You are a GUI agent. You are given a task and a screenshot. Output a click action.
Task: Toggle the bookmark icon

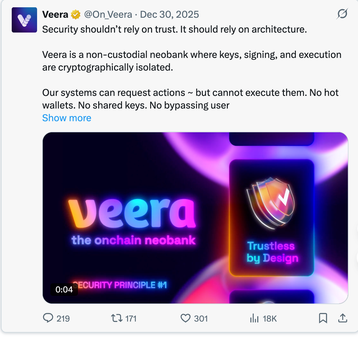click(x=323, y=318)
